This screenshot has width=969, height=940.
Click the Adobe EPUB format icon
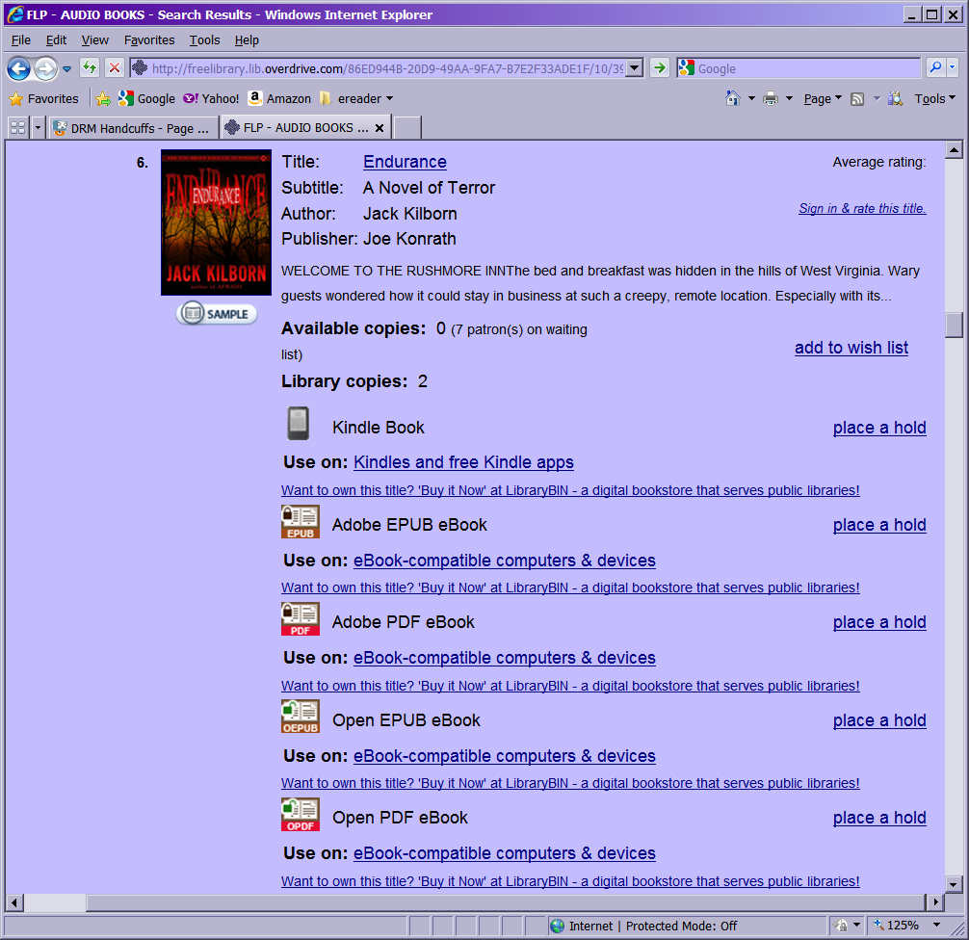[301, 522]
